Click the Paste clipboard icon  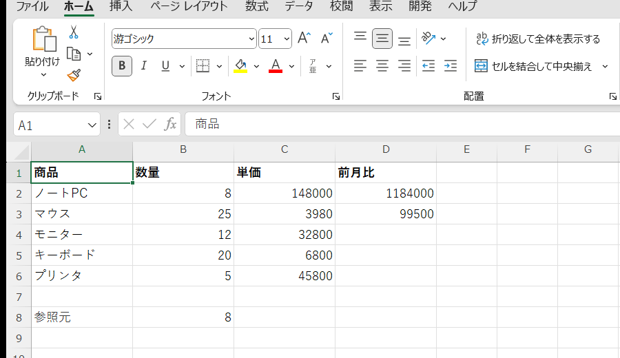43,39
